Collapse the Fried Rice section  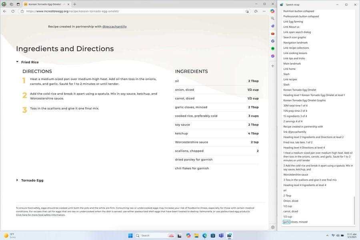[x=17, y=62]
